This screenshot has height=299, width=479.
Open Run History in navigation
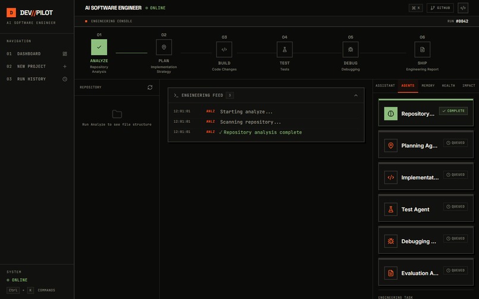point(37,79)
